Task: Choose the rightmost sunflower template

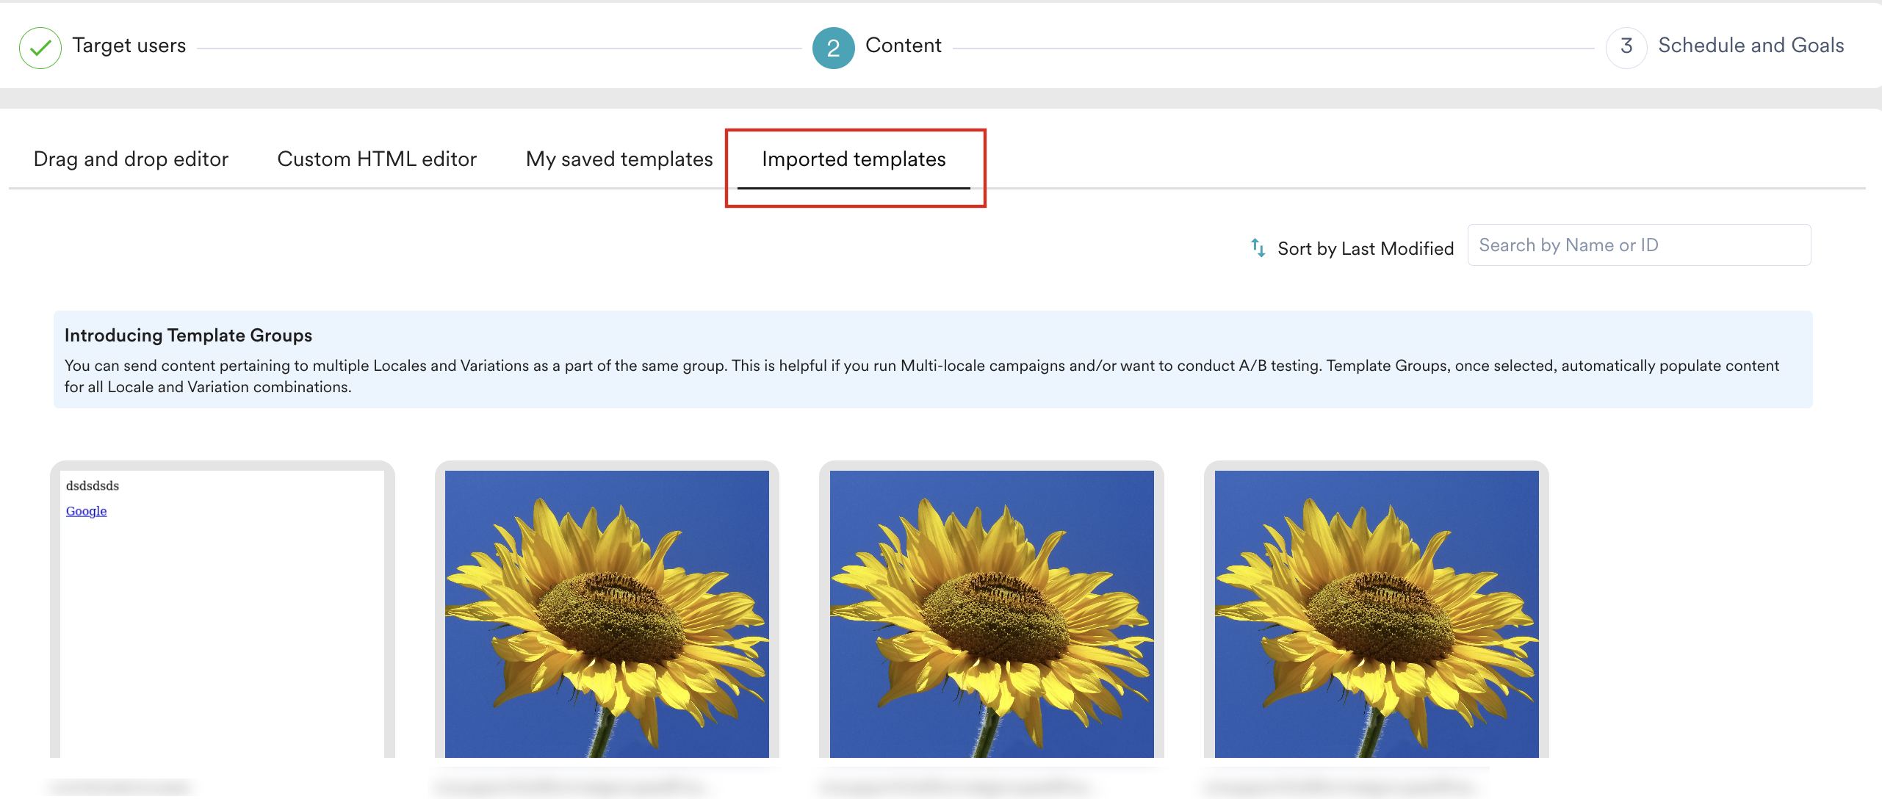Action: pyautogui.click(x=1377, y=614)
